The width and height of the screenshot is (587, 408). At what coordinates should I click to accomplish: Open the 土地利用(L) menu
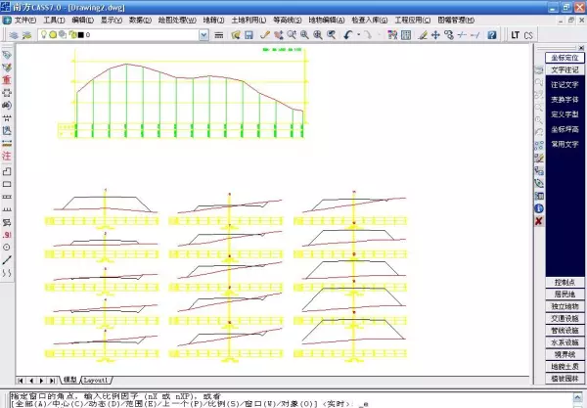point(248,21)
